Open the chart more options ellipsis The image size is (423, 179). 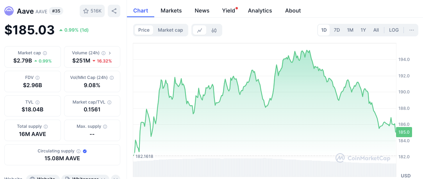click(411, 30)
